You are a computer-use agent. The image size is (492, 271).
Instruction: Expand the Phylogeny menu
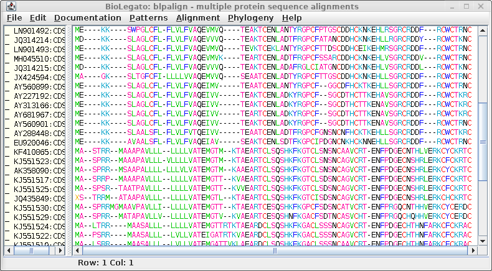coord(250,18)
